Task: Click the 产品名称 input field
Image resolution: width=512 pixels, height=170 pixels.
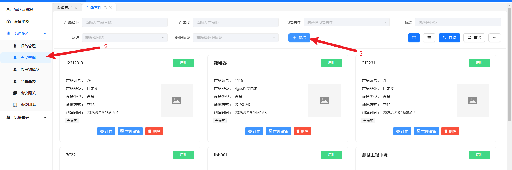Action: (x=125, y=22)
